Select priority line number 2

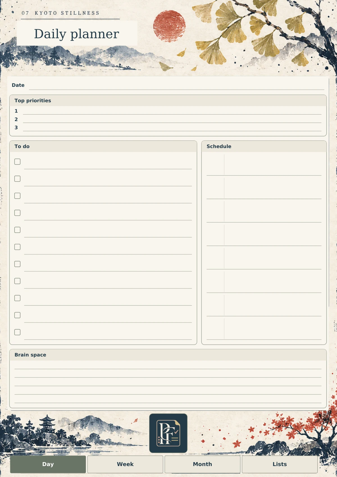point(172,119)
